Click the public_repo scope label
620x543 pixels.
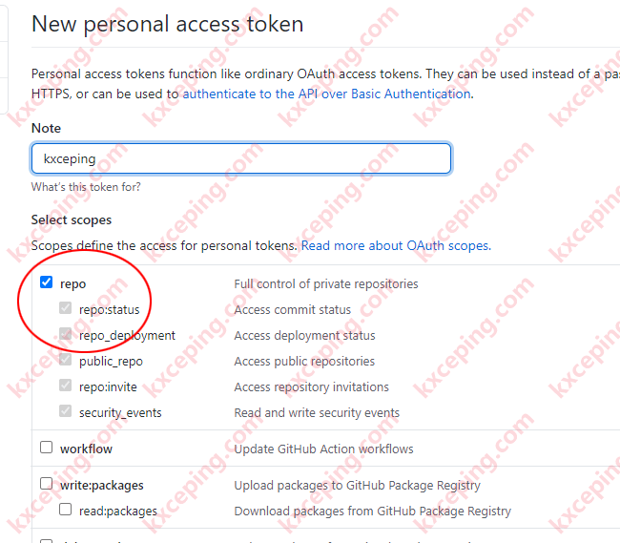coord(111,362)
